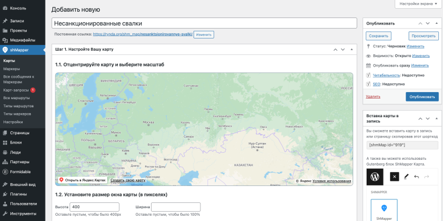This screenshot has width=443, height=221.
Task: Click the Удалить link
Action: [373, 97]
